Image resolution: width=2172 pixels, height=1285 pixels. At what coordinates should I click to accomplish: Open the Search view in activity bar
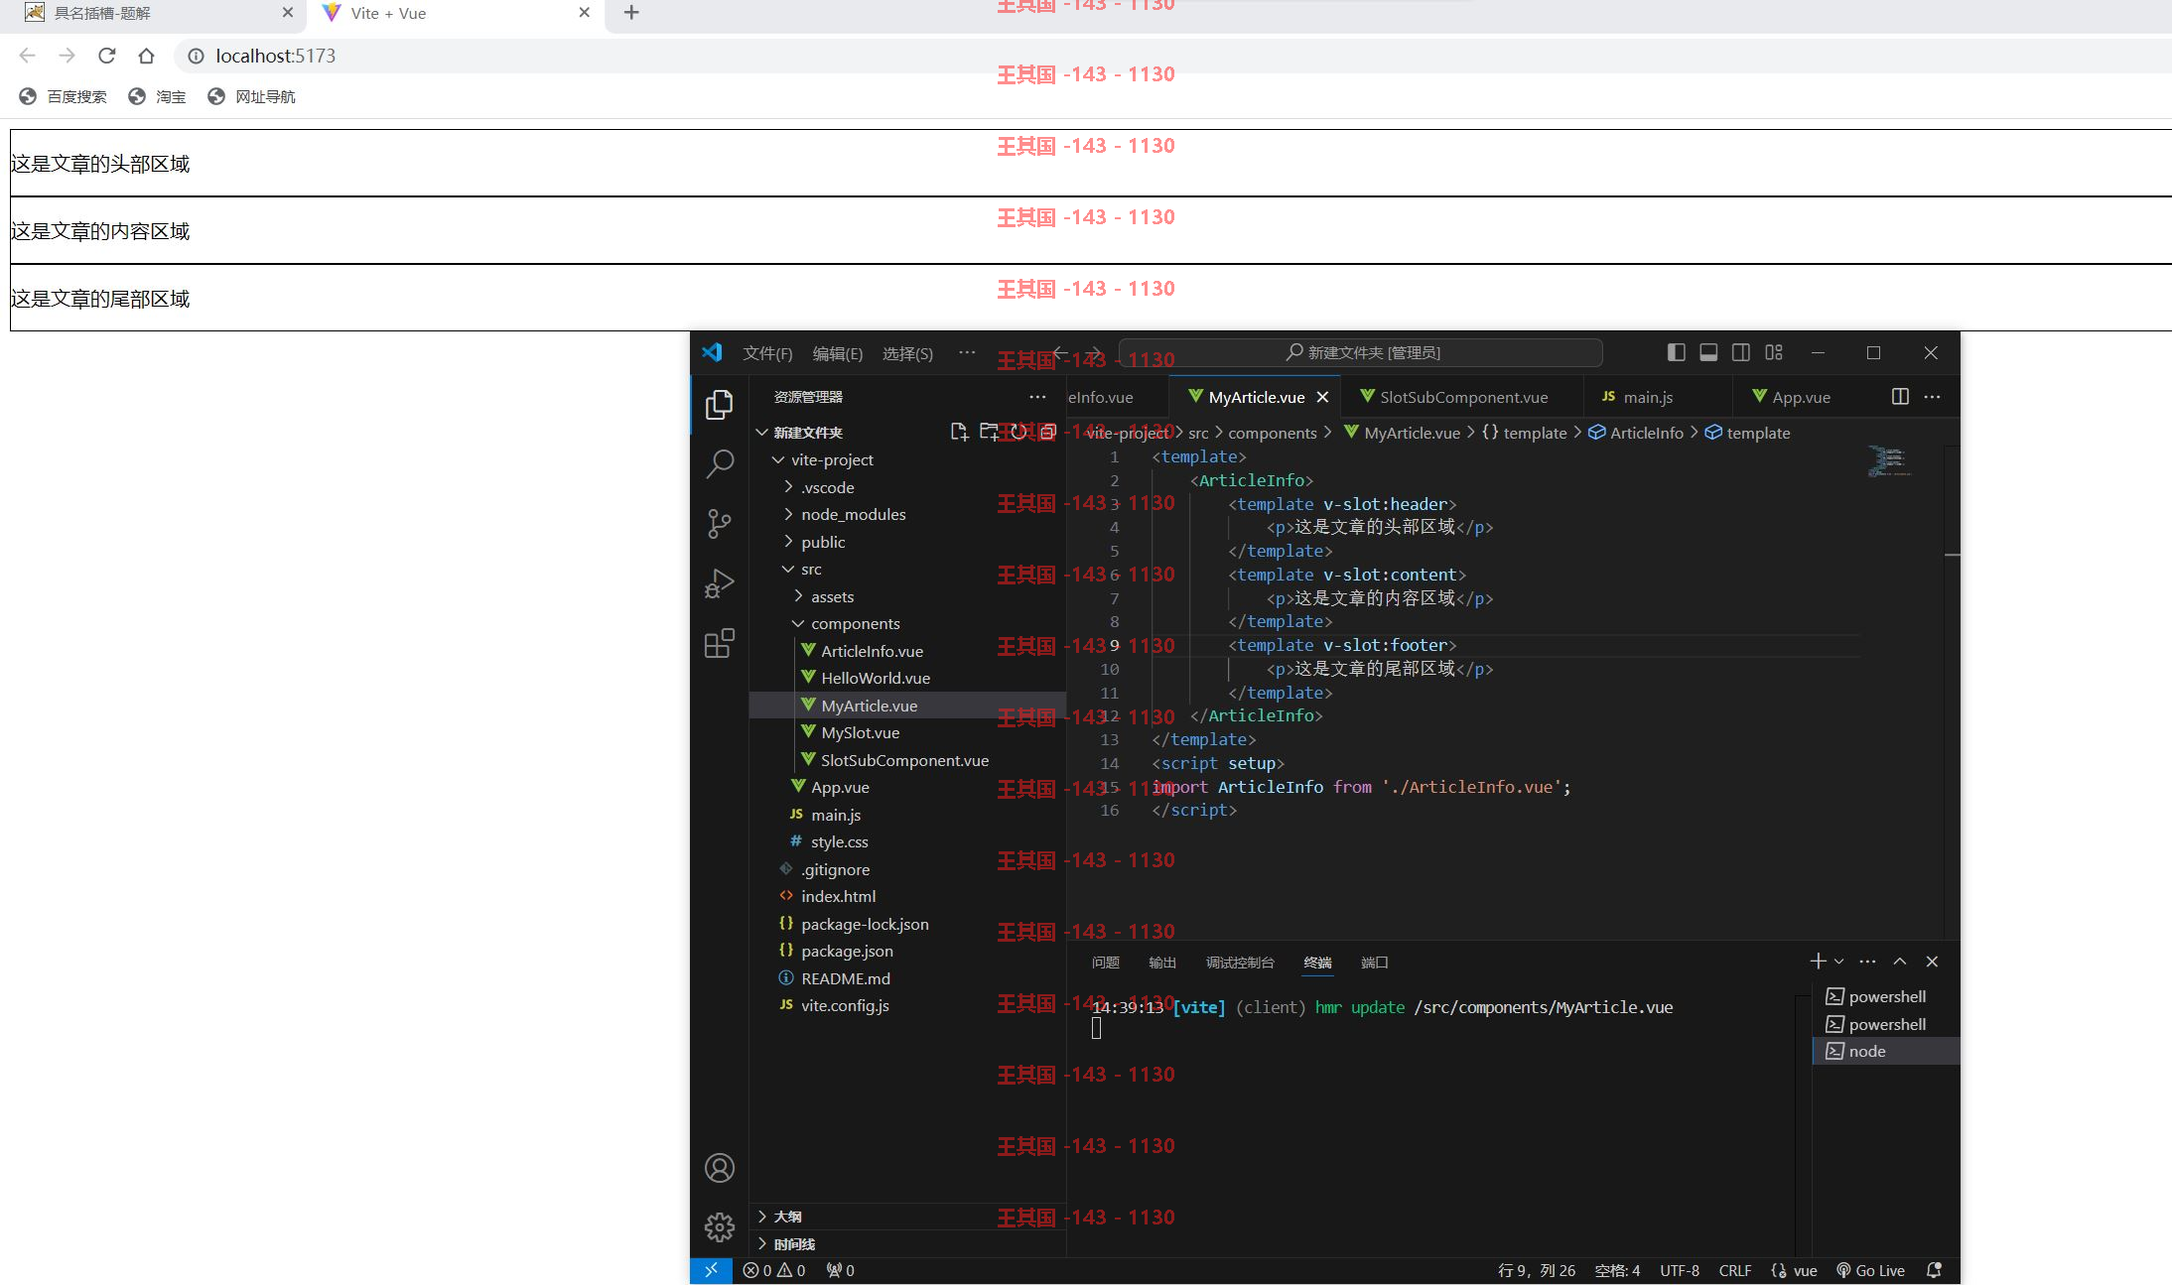point(720,463)
